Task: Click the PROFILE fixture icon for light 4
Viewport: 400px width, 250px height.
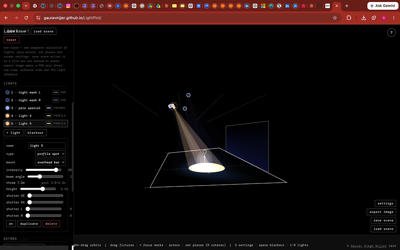Action: click(x=49, y=116)
